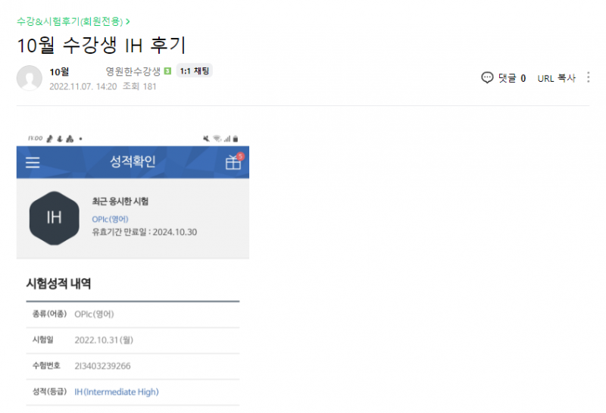This screenshot has width=606, height=413.
Task: Click the author's gray profile avatar
Action: (x=30, y=78)
